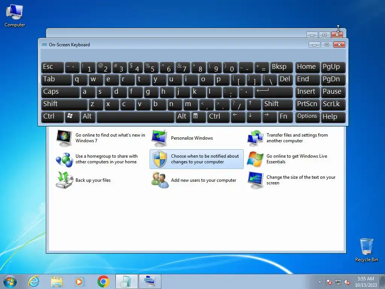Toggle the Fn key
The height and width of the screenshot is (289, 385).
285,117
